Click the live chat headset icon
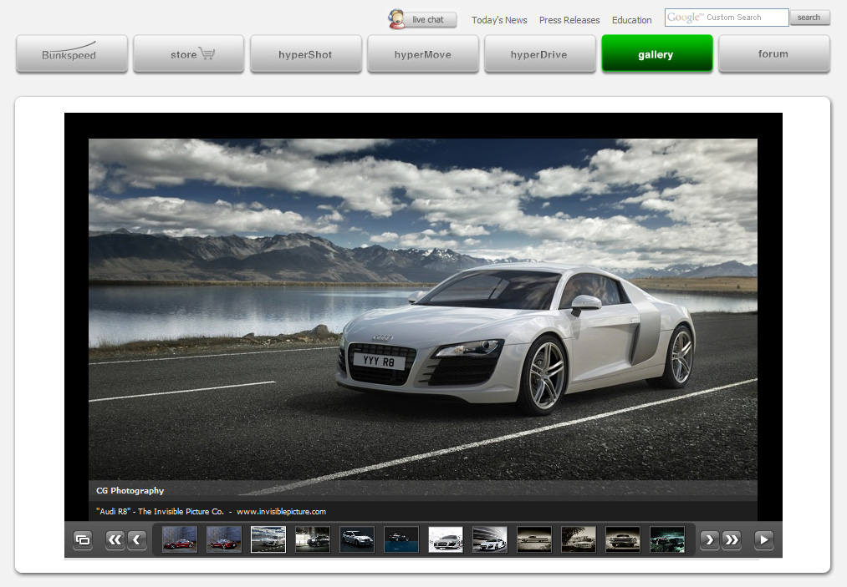This screenshot has width=847, height=587. (398, 19)
